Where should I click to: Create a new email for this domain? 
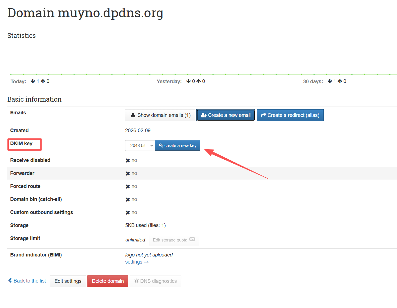(226, 115)
